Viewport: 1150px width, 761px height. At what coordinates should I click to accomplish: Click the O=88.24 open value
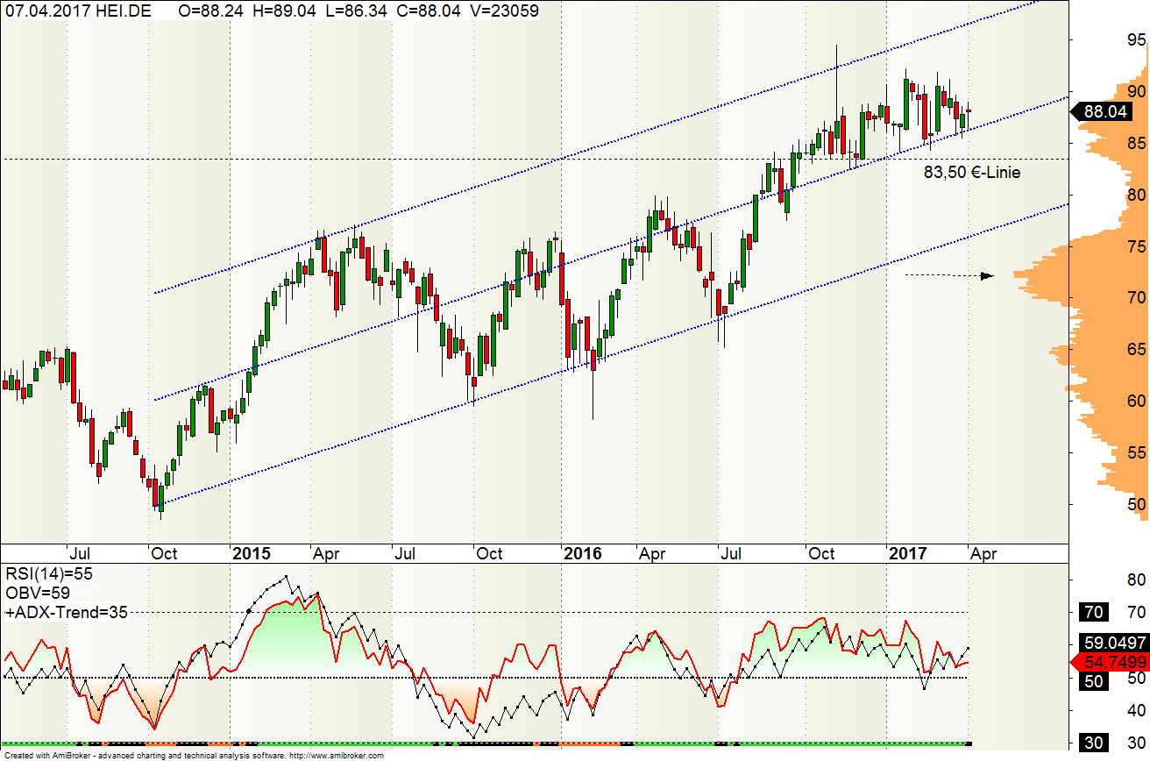pos(211,11)
